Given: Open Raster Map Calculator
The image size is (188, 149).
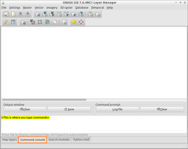Looking at the screenshot, I should point(33,22).
